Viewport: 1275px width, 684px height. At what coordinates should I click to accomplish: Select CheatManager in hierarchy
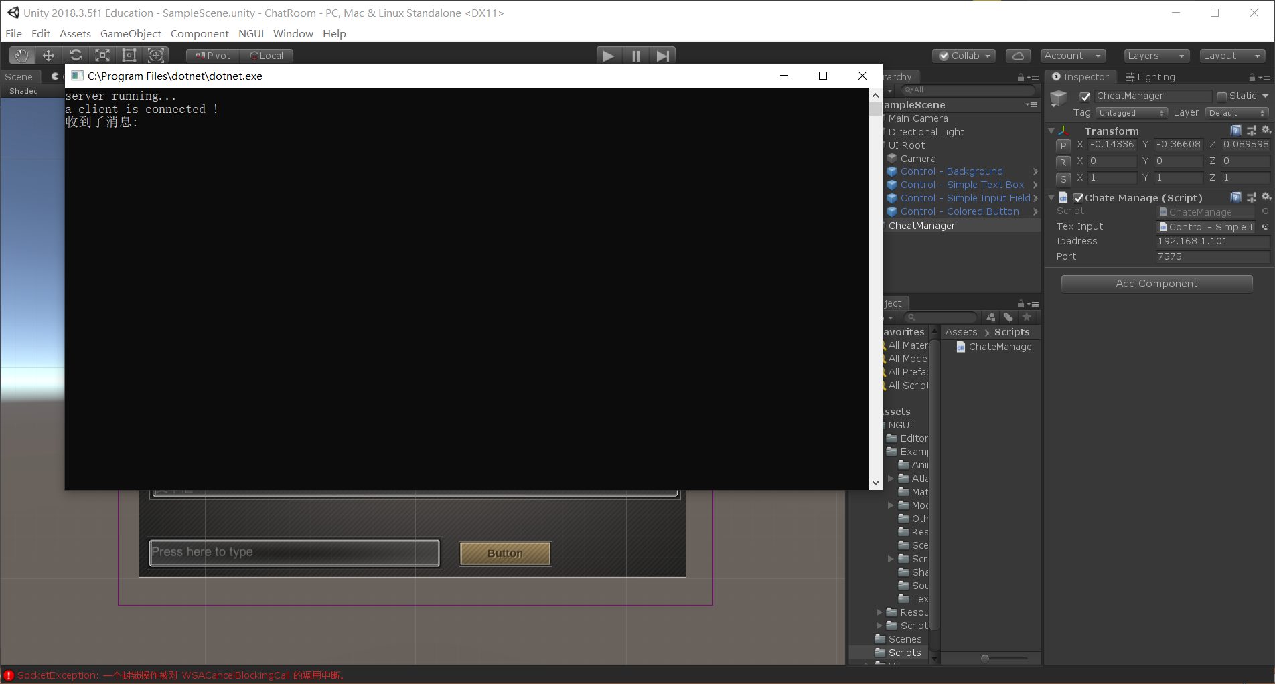921,226
